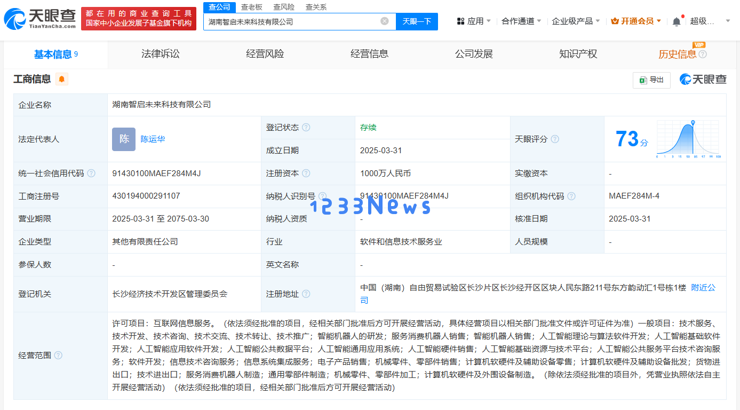
Task: Clear the search box with the X icon
Action: (x=385, y=21)
